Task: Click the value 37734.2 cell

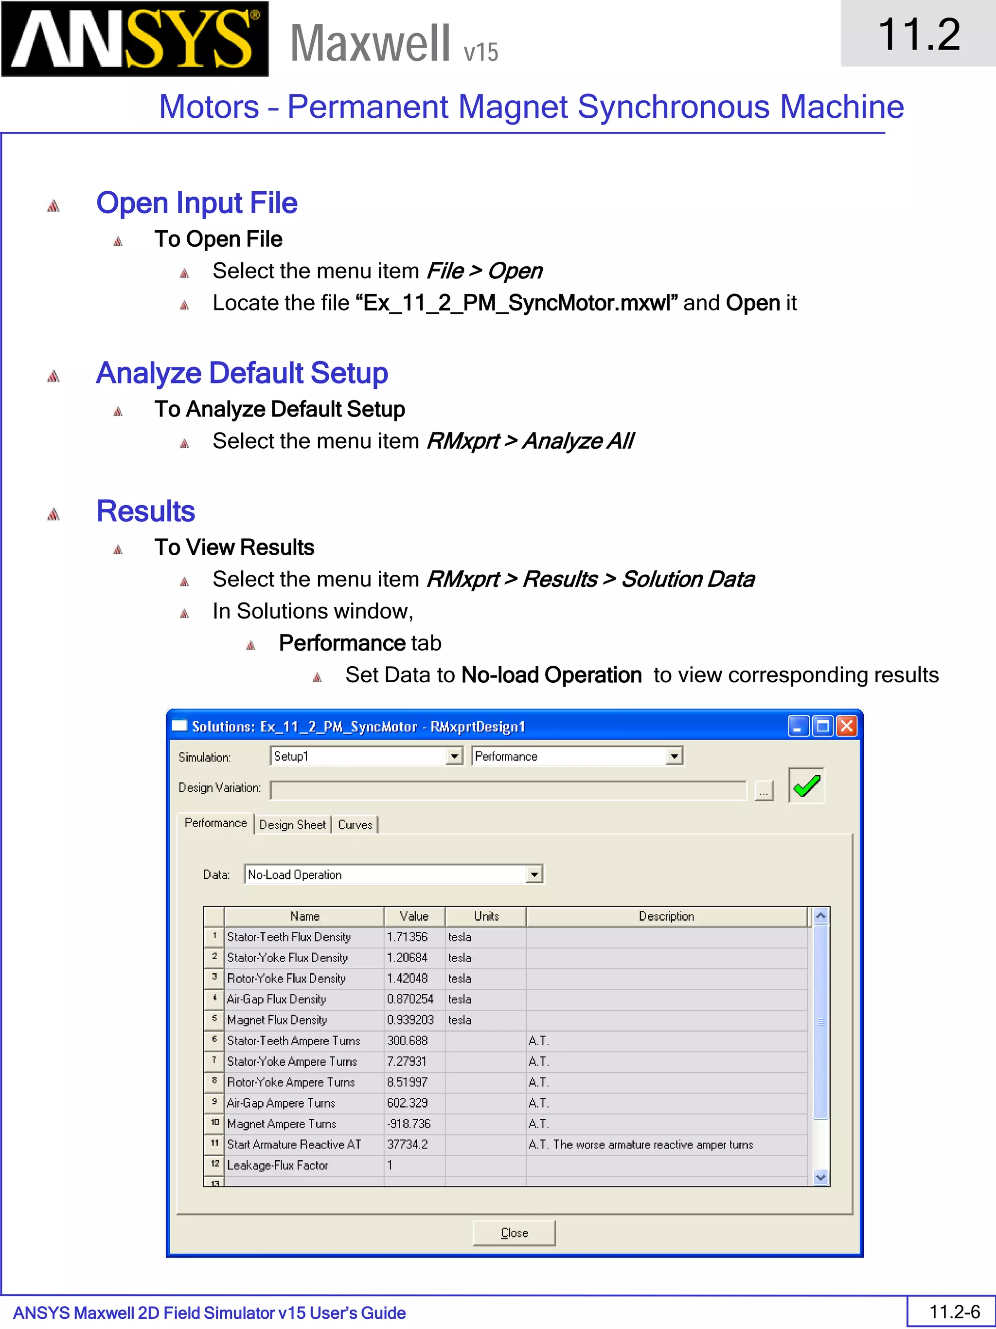Action: (414, 1144)
